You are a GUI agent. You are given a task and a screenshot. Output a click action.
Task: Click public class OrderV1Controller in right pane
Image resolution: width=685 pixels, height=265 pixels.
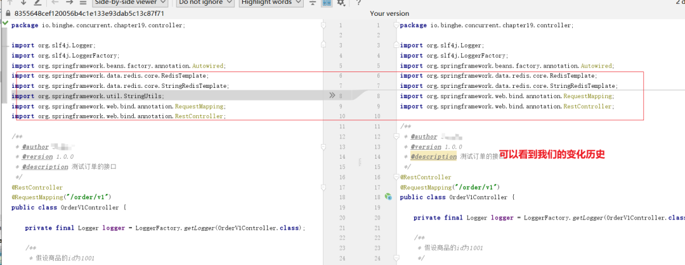457,197
